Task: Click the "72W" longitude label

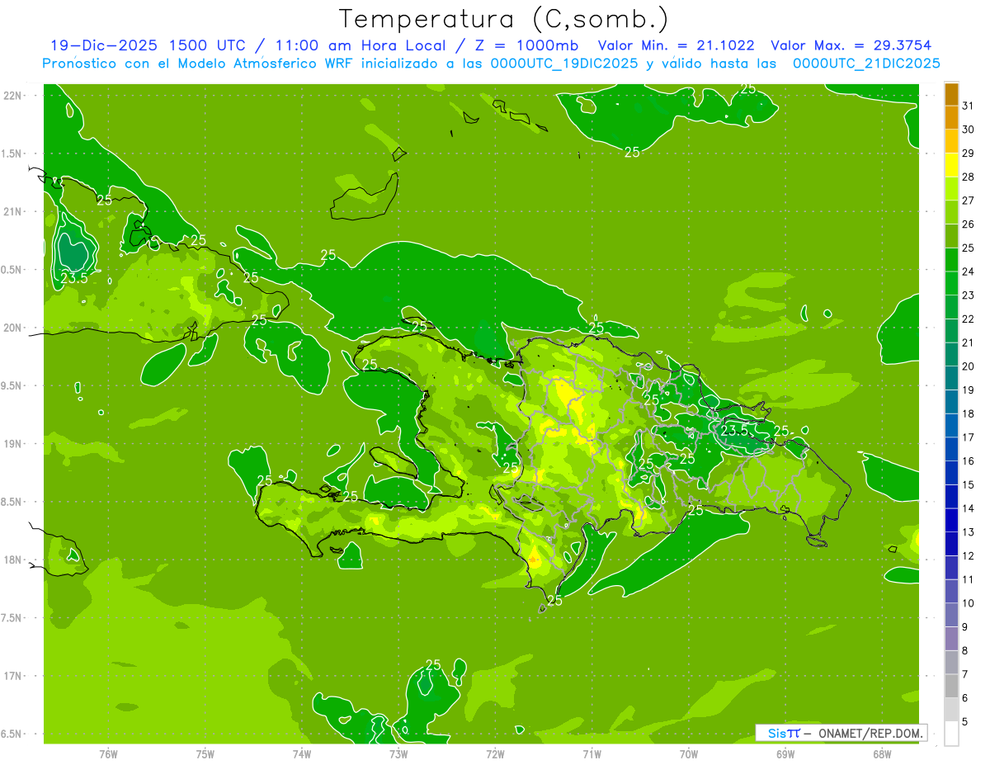Action: [x=495, y=754]
